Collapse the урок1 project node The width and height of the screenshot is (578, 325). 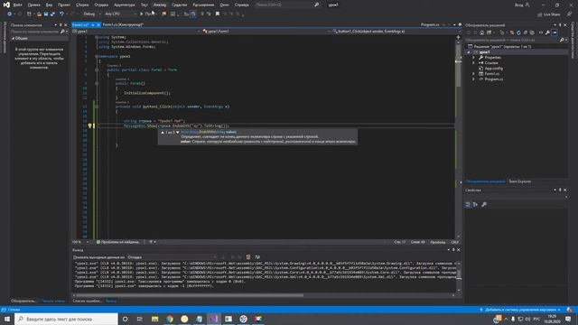click(469, 52)
